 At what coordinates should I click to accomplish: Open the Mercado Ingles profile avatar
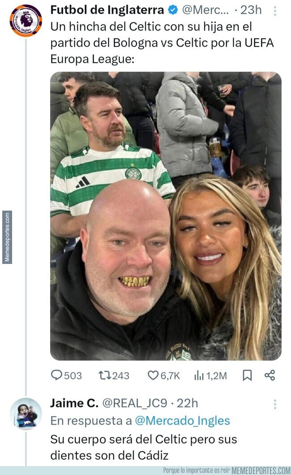click(26, 21)
